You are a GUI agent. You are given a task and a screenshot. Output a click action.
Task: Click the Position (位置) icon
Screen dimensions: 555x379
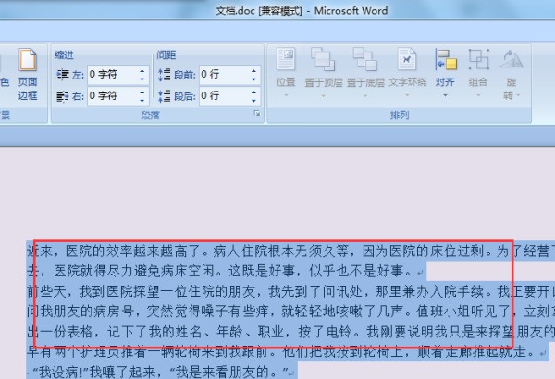(286, 59)
